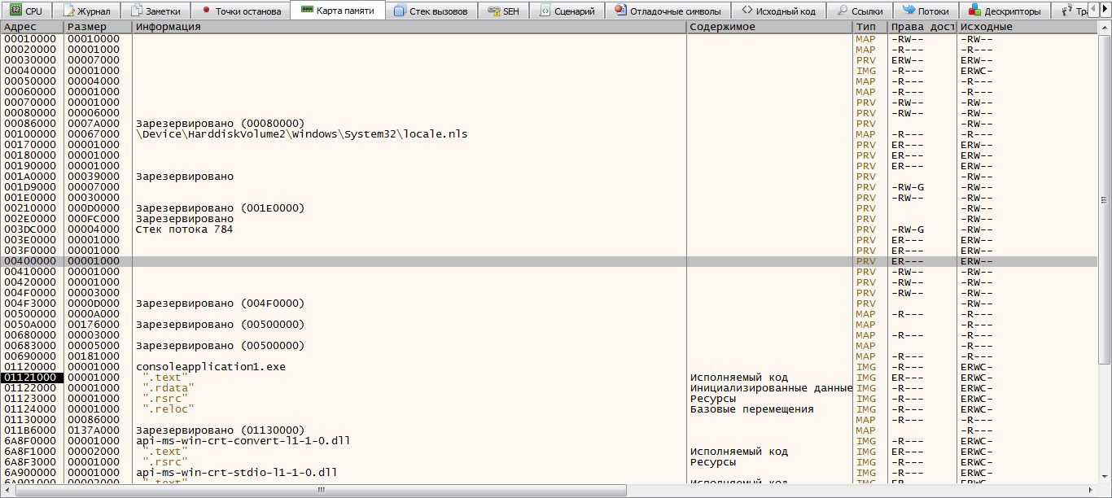
Task: Click the red dot icon of Точки останова
Action: coord(206,11)
